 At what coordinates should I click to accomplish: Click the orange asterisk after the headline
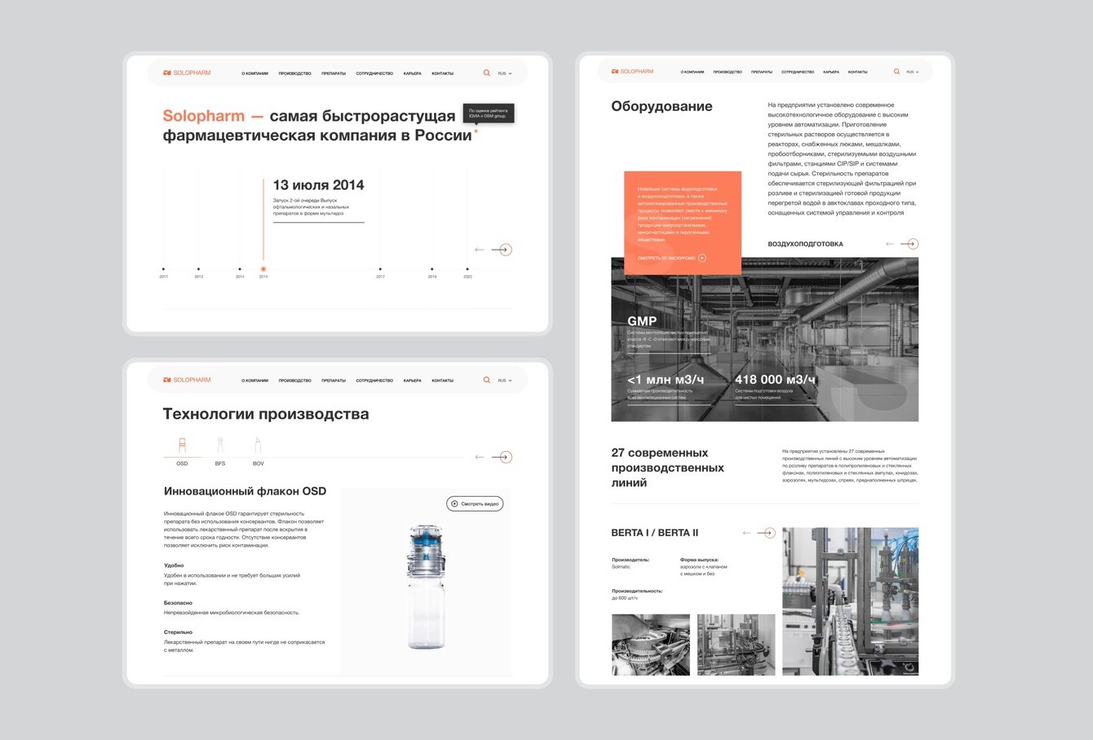476,131
